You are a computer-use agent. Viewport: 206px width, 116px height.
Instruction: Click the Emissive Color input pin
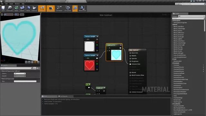[130, 64]
